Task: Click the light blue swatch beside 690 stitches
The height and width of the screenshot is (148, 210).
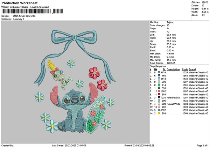Action: click(x=159, y=101)
